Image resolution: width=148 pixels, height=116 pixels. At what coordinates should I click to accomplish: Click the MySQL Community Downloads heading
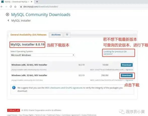click(41, 15)
